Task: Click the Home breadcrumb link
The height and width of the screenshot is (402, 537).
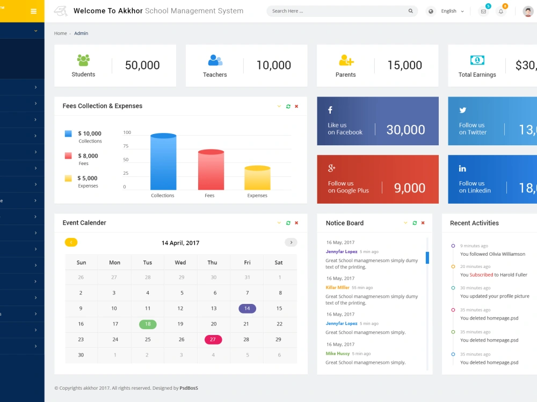Action: tap(60, 33)
